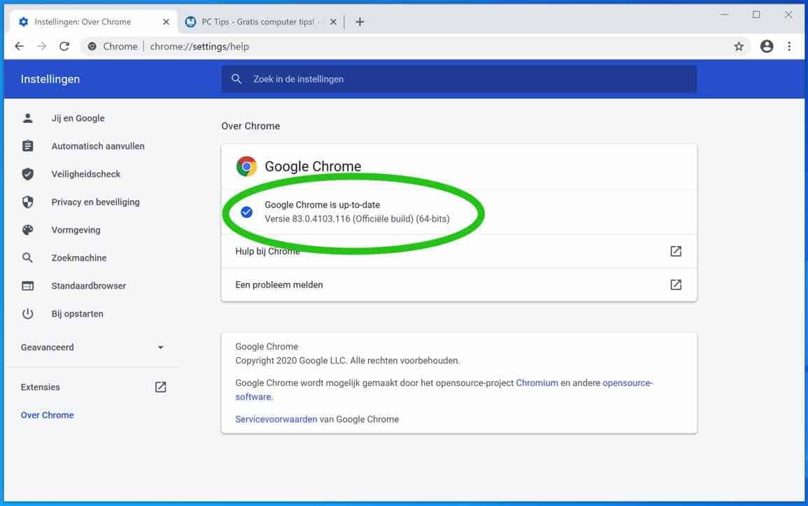The height and width of the screenshot is (506, 808).
Task: Open Chrome's three-dot menu
Action: (x=789, y=46)
